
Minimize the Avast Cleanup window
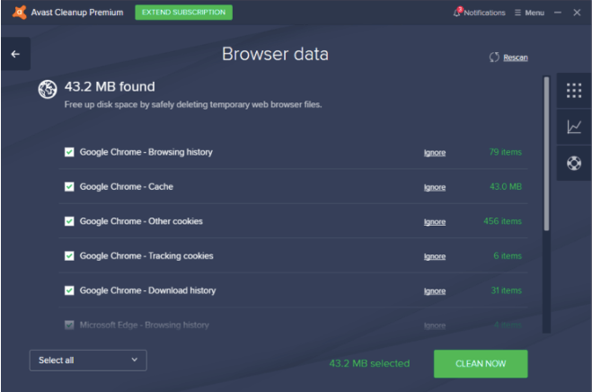pyautogui.click(x=558, y=13)
